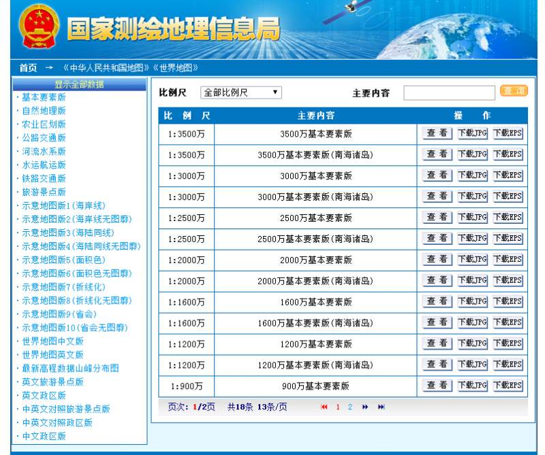Open 《世界地图》 link

tap(176, 68)
